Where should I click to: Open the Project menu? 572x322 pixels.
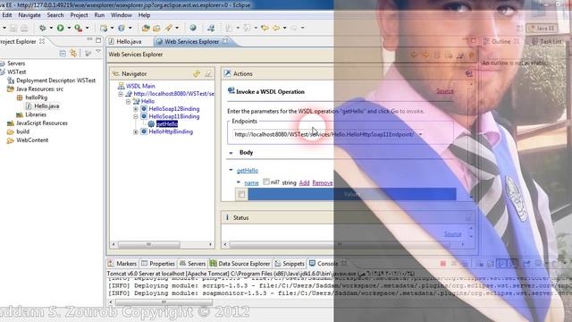point(79,15)
